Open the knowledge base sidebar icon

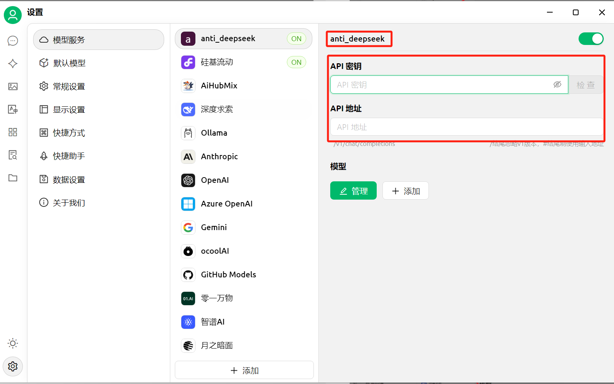tap(13, 155)
